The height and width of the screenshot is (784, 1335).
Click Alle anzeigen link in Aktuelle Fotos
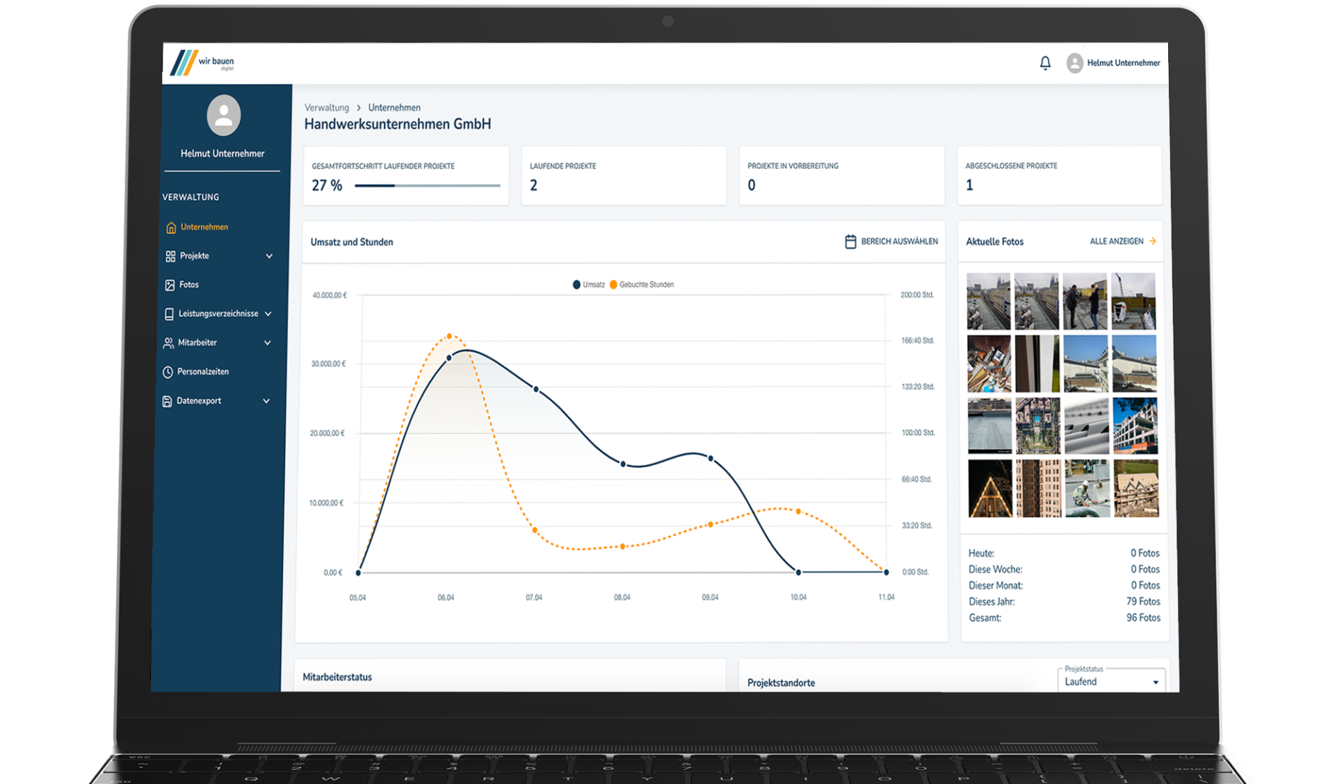pos(1117,241)
